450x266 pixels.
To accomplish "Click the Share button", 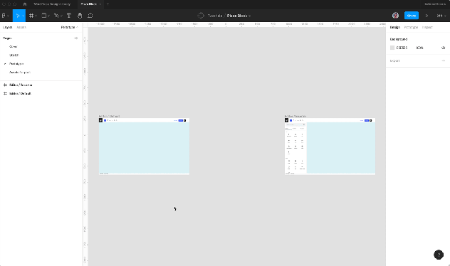I will pos(412,16).
